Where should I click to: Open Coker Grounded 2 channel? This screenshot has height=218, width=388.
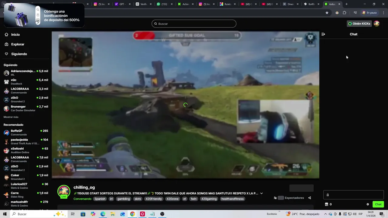[26, 177]
